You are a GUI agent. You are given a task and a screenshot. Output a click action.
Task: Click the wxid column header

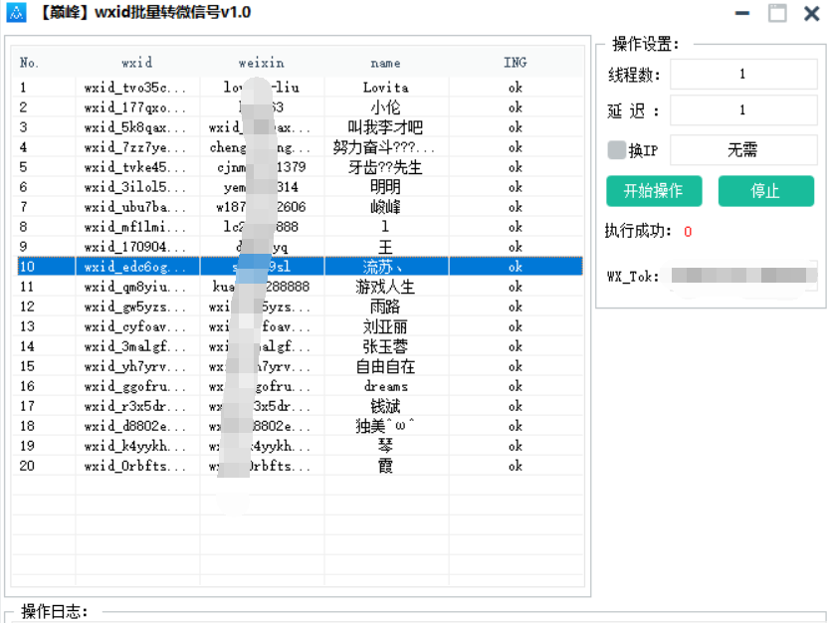click(x=137, y=63)
